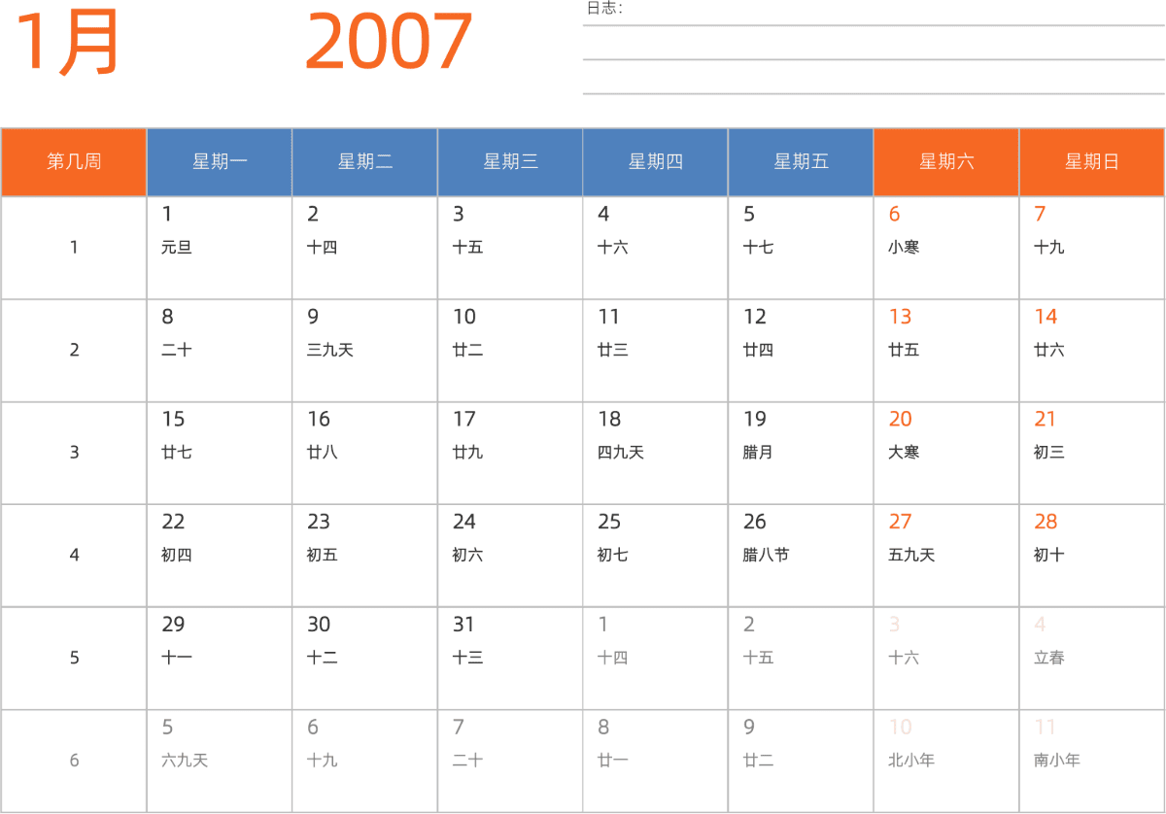Click the 廿五 lunar date label
This screenshot has width=1166, height=814.
coord(904,350)
